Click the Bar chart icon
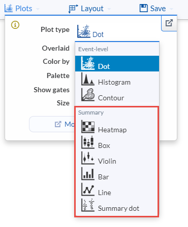188x227 pixels. (88, 174)
